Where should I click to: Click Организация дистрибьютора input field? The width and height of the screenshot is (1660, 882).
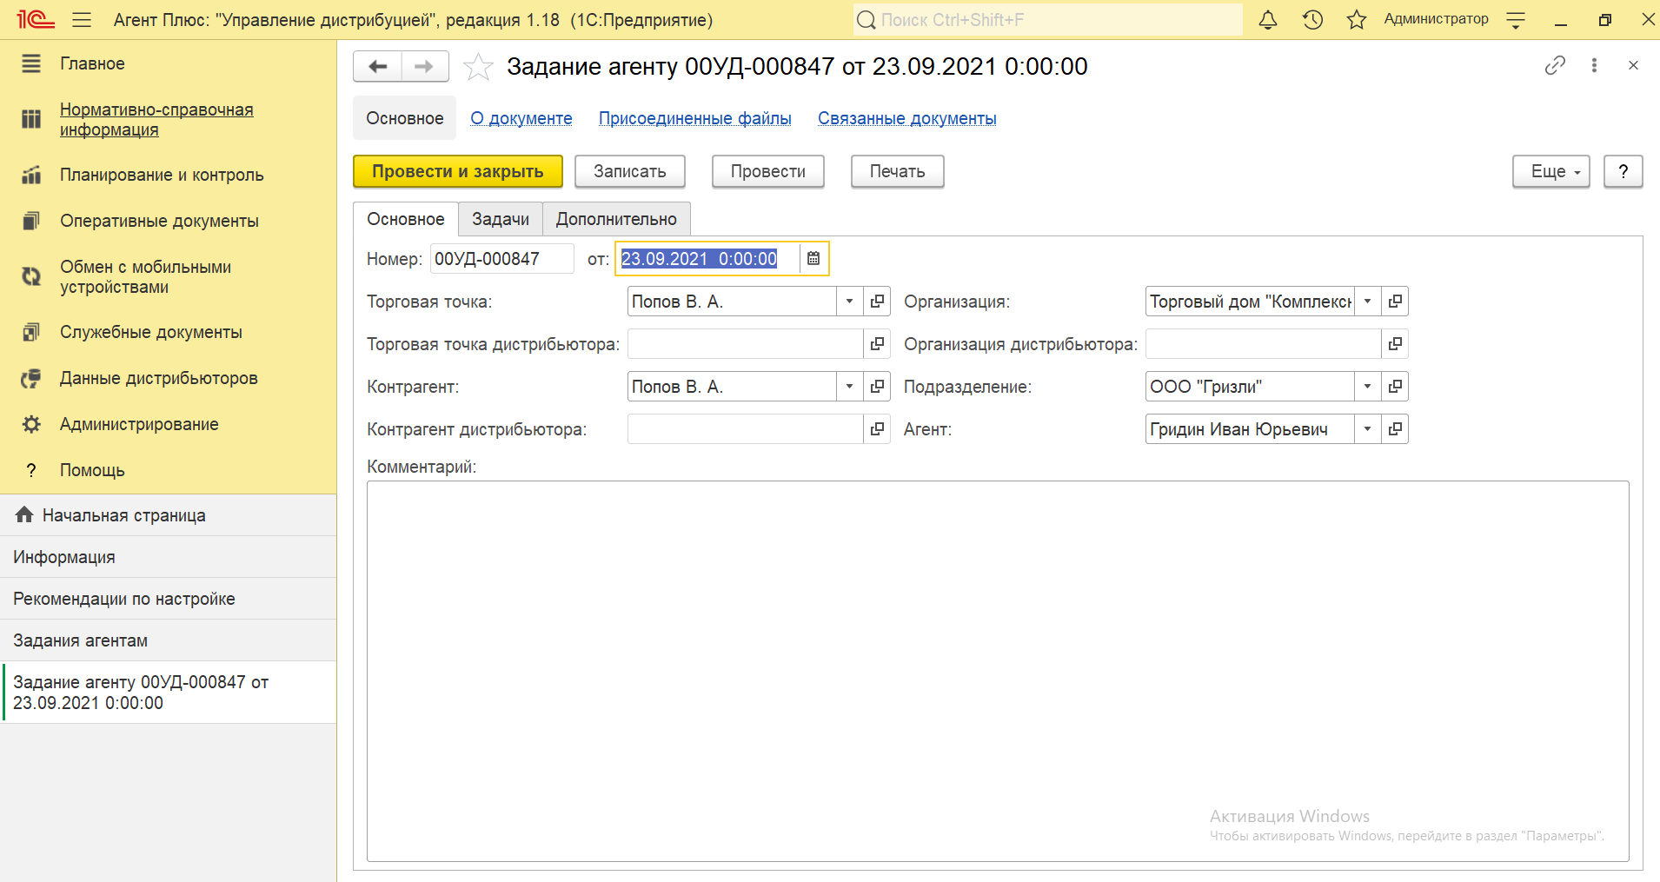[x=1263, y=343]
